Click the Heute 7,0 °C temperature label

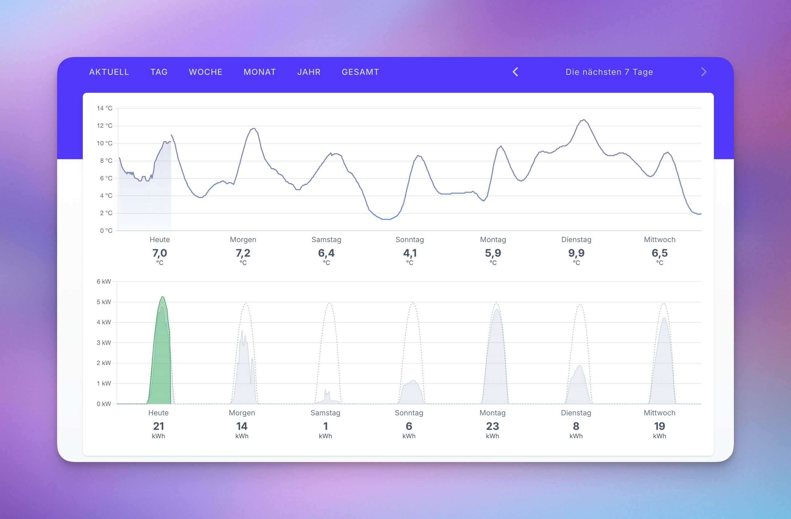tap(159, 253)
